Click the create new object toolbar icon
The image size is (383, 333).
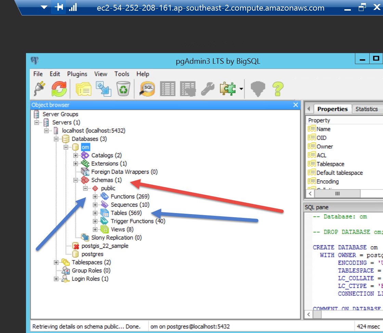coord(103,89)
